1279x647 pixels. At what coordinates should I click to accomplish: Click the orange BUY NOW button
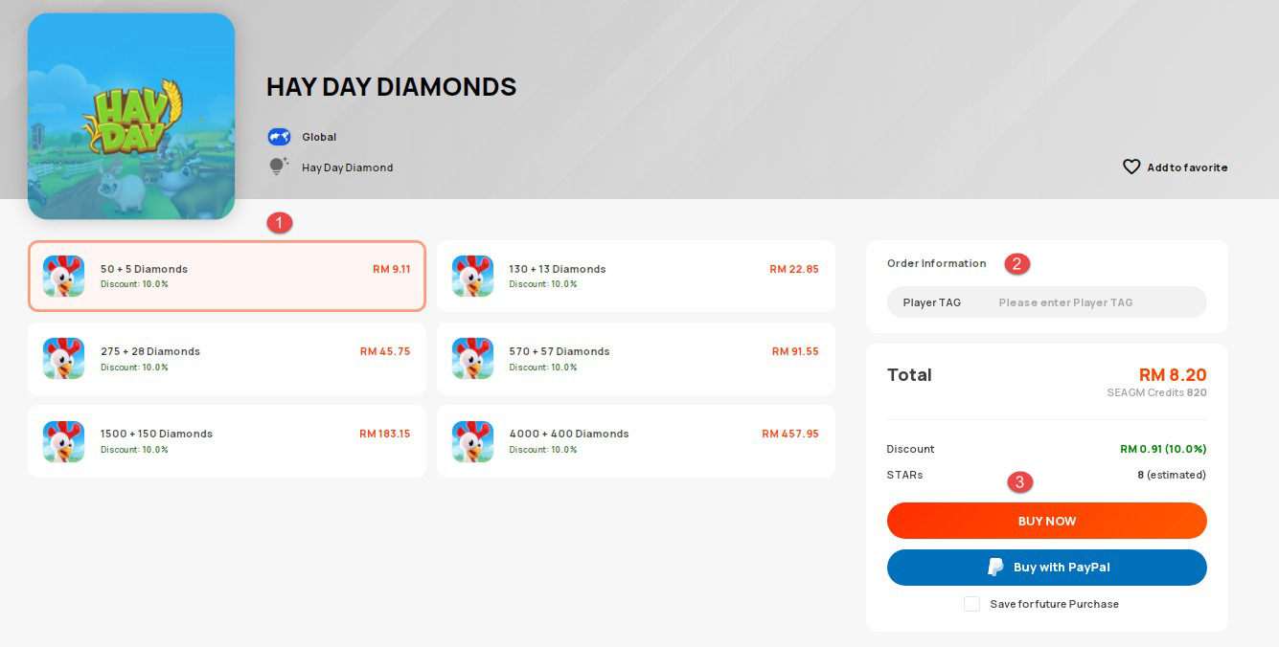click(1047, 521)
